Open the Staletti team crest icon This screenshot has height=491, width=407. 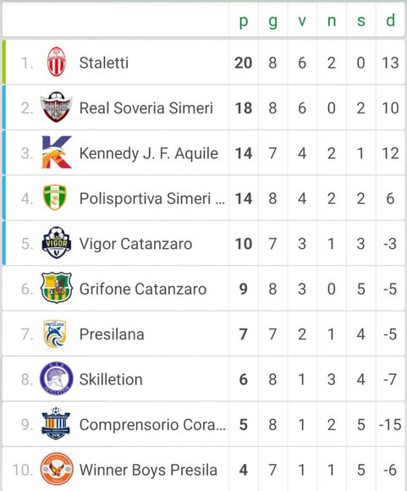tap(57, 62)
